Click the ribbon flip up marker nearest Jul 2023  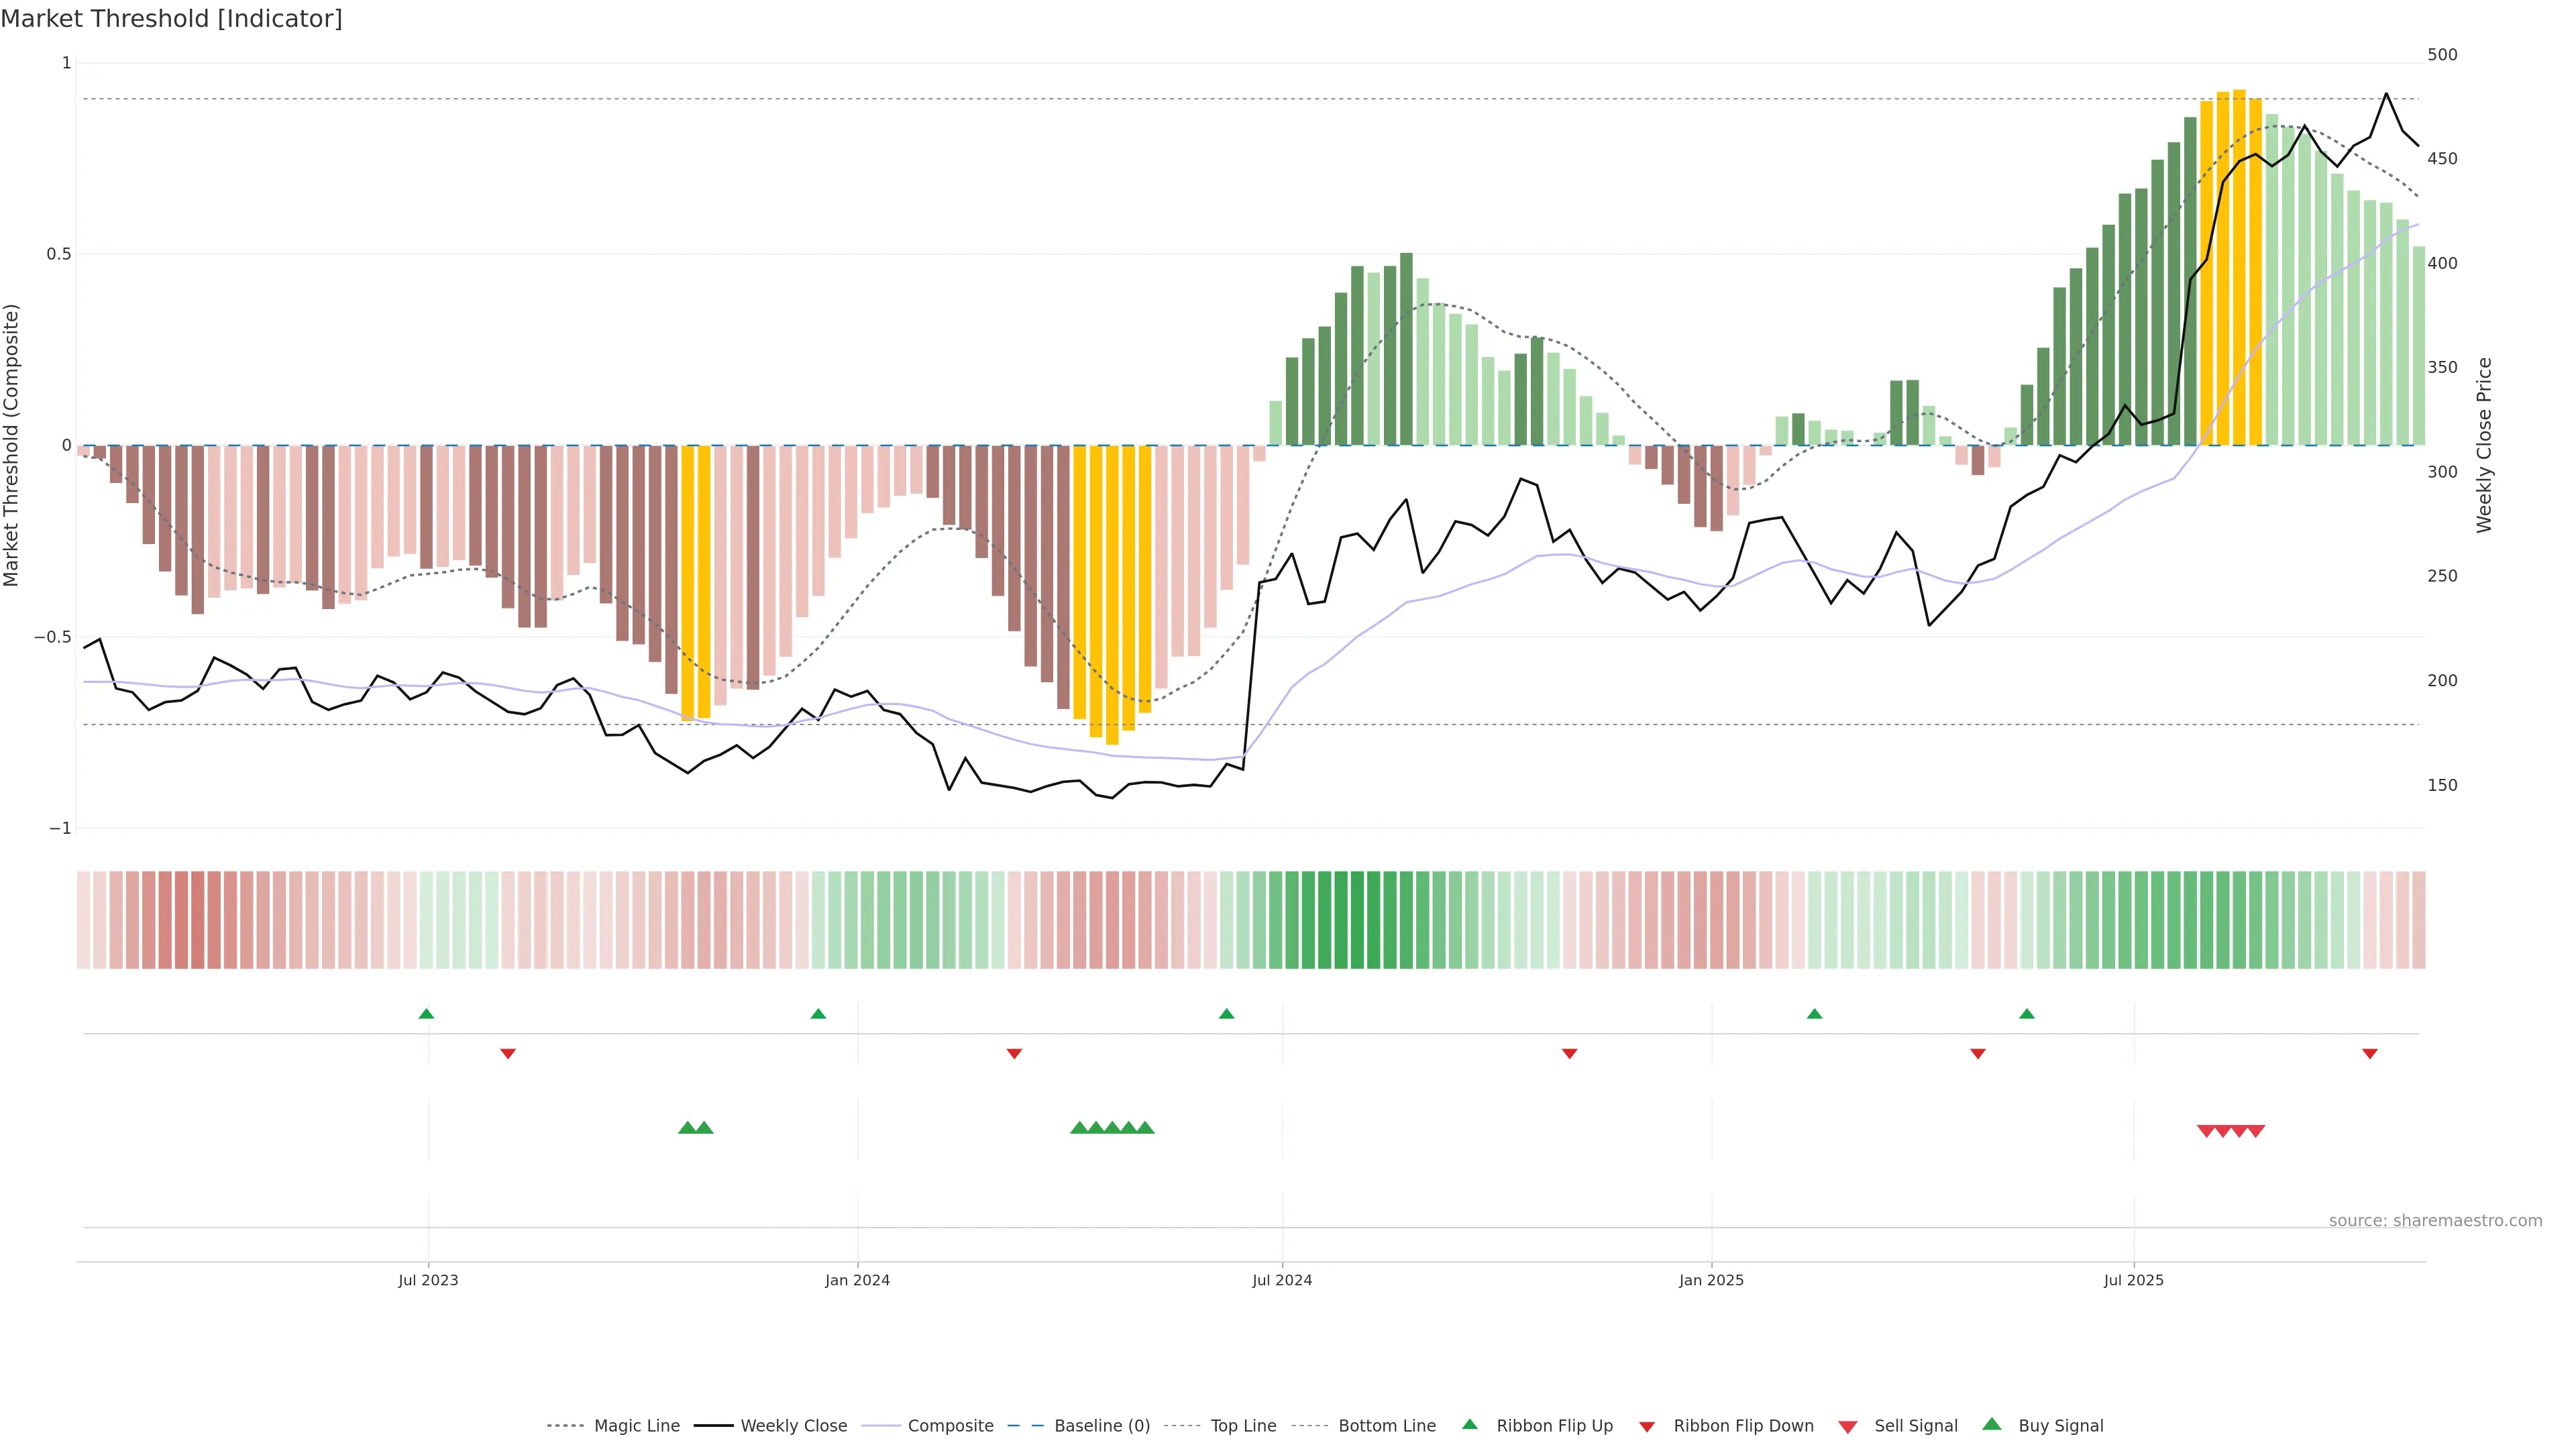click(x=426, y=1014)
